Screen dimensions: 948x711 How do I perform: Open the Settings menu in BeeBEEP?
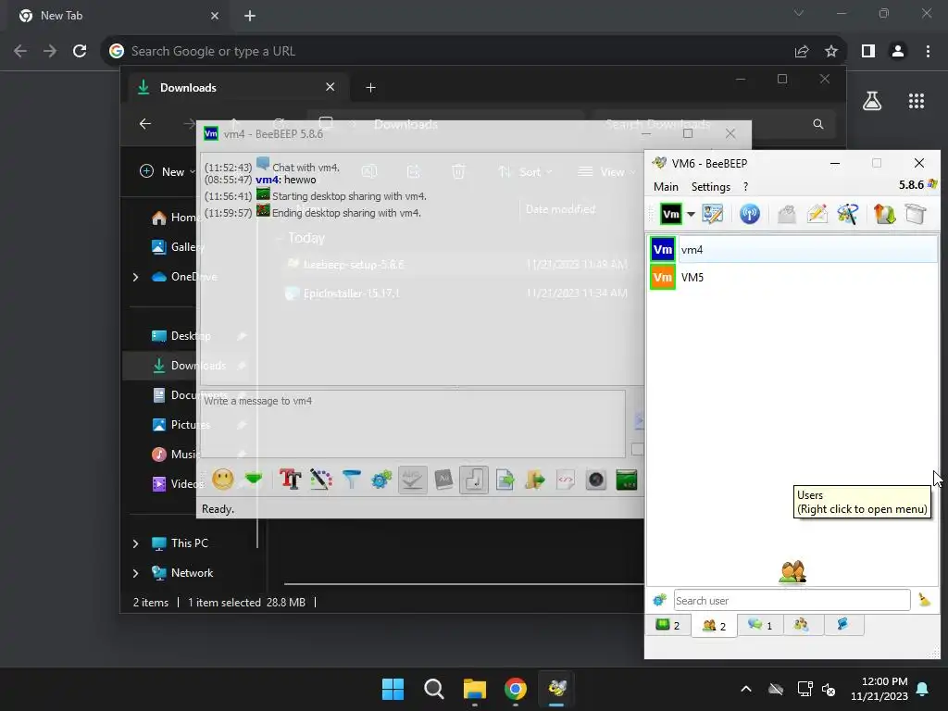pos(710,187)
